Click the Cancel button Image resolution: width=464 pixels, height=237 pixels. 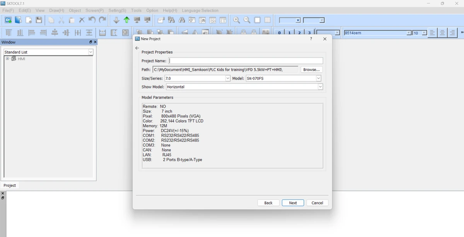coord(317,203)
